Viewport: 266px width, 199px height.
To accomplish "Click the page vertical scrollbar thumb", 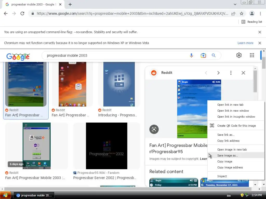I will click(264, 63).
